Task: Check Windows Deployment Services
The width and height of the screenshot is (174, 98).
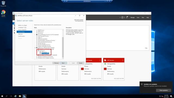Action: (x=37, y=56)
